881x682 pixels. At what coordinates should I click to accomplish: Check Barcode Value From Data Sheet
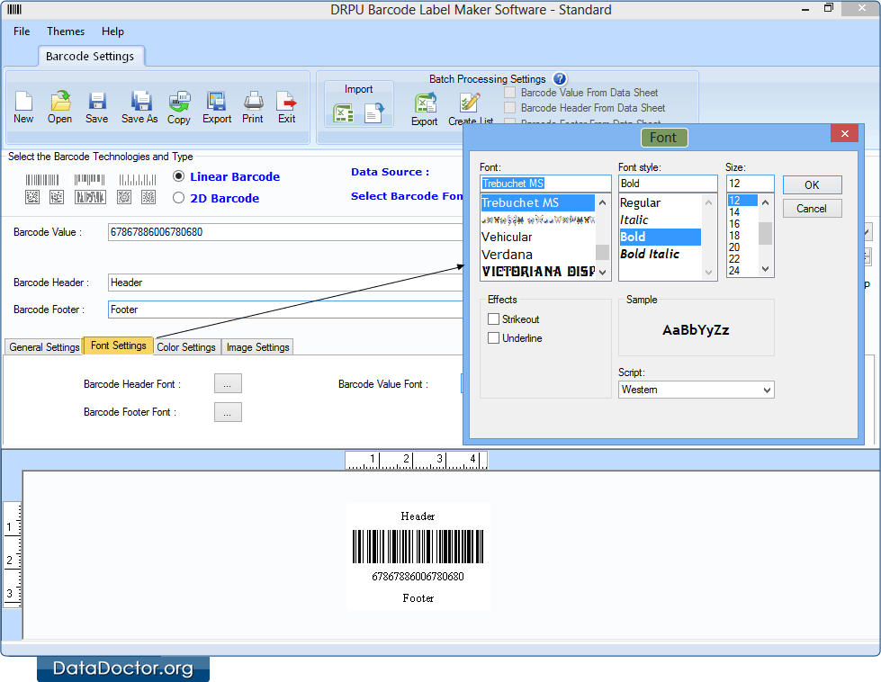(x=509, y=92)
